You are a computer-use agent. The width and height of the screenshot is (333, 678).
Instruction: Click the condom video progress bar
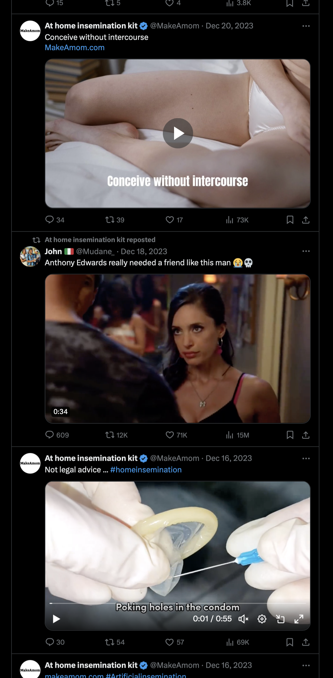[x=178, y=603]
